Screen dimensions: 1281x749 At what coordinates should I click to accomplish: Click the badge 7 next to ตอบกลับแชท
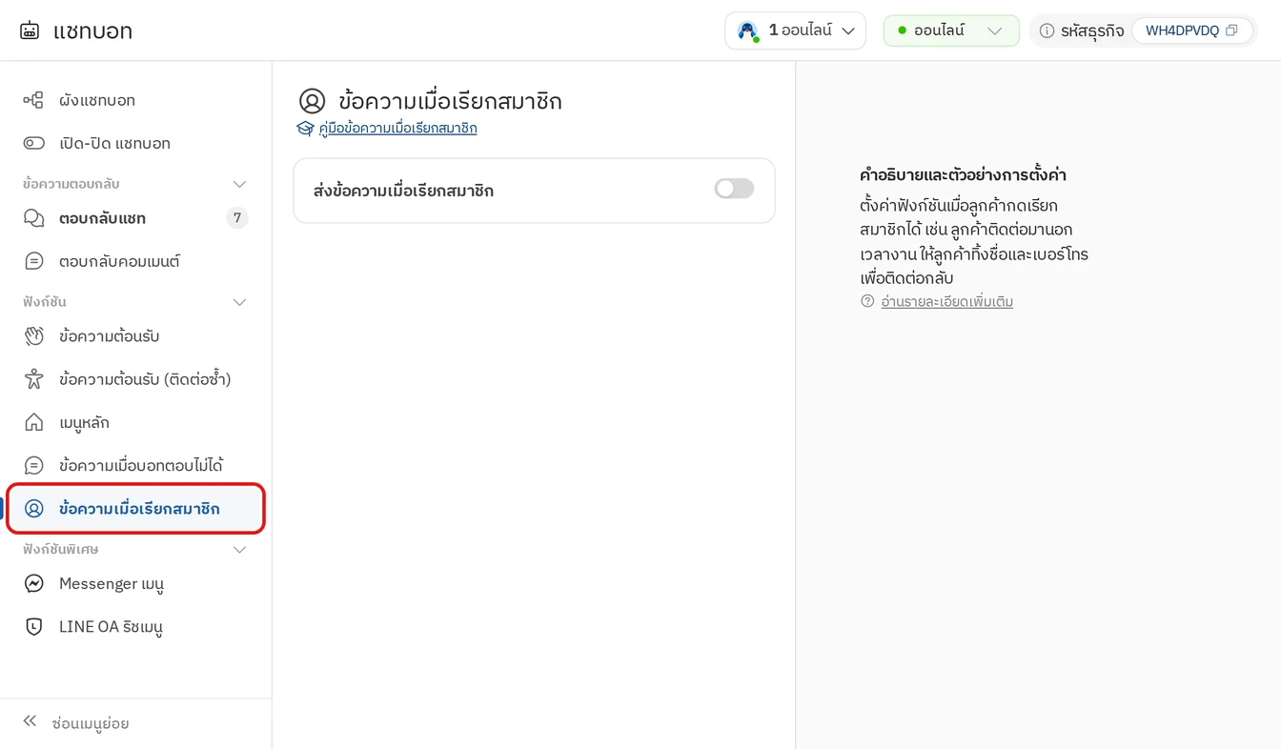click(237, 218)
